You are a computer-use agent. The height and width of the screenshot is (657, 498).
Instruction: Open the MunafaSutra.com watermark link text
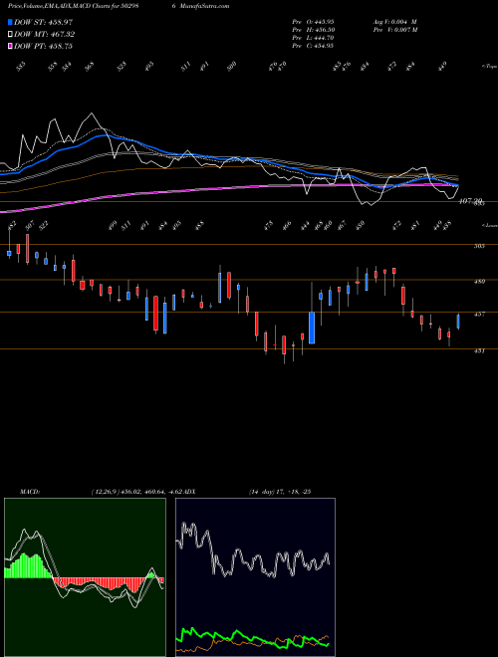[x=203, y=6]
